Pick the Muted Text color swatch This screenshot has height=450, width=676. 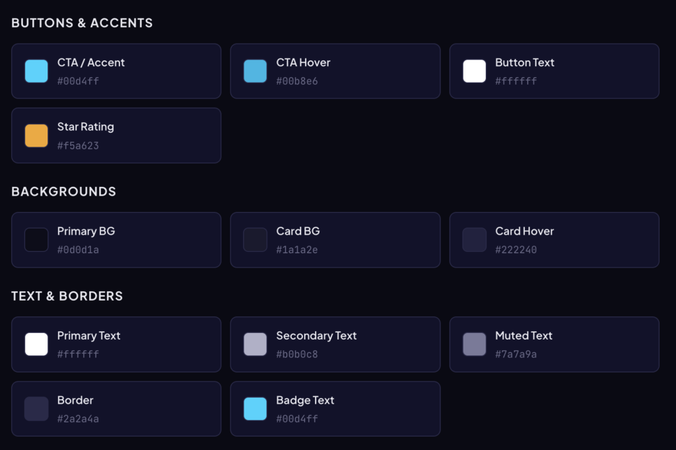(x=474, y=344)
